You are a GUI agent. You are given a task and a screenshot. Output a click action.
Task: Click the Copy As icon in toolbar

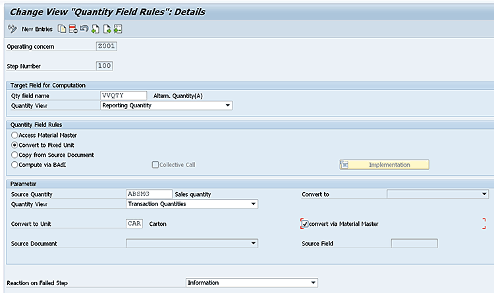[x=61, y=29]
